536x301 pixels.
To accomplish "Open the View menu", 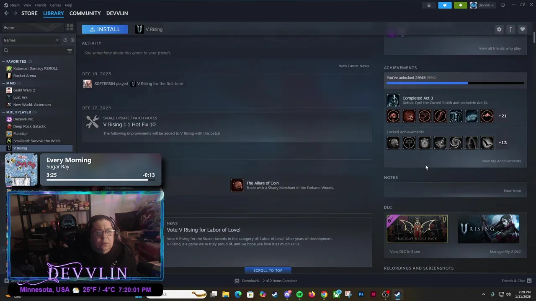I will click(27, 5).
